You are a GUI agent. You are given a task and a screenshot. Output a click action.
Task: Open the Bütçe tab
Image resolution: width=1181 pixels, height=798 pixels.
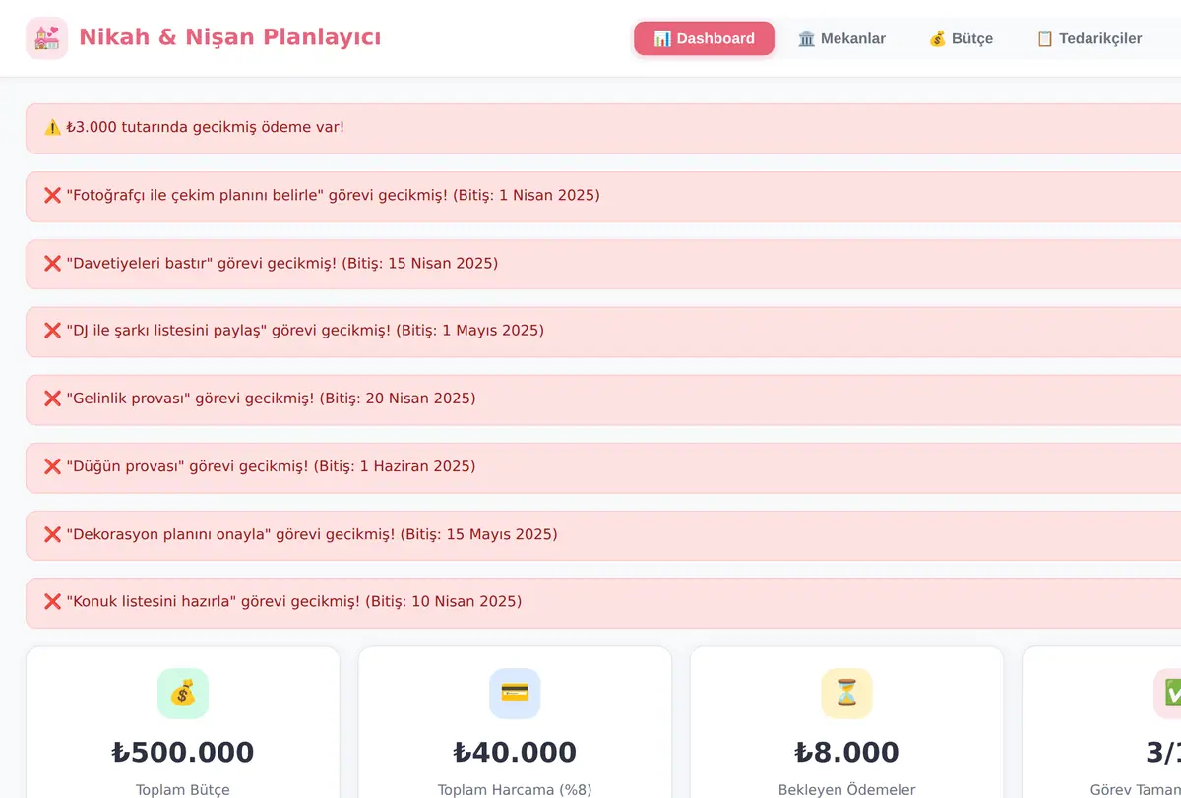click(x=961, y=38)
